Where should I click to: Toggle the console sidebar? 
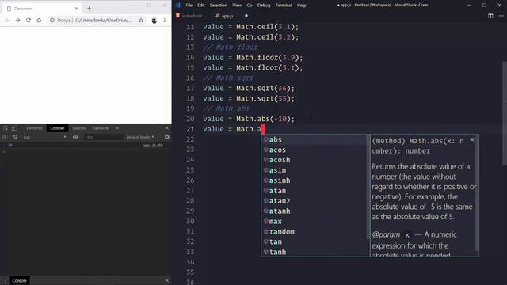click(6, 137)
